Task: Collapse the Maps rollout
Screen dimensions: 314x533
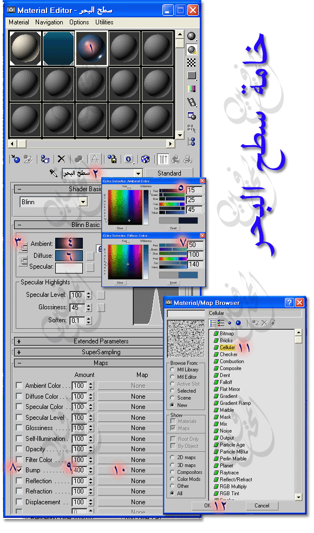Action: click(19, 363)
